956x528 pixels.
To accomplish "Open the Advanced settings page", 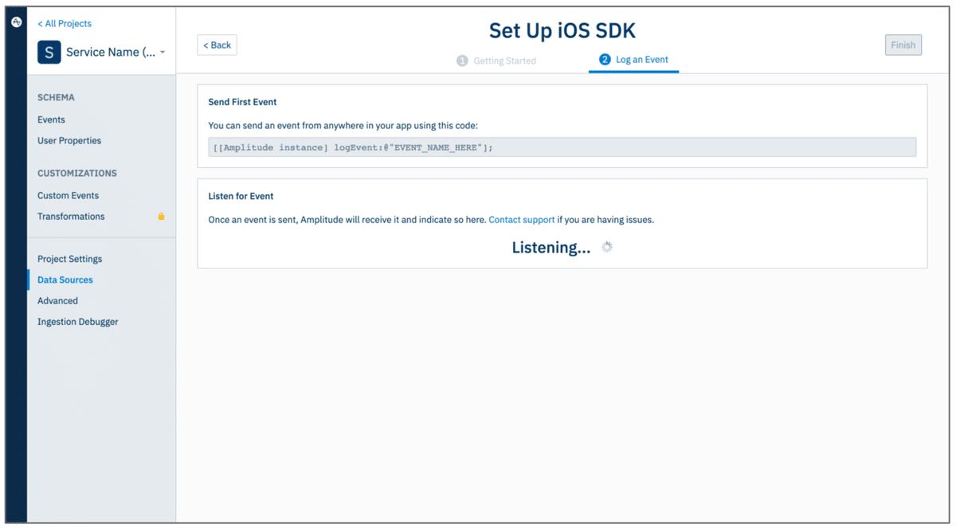I will click(57, 301).
